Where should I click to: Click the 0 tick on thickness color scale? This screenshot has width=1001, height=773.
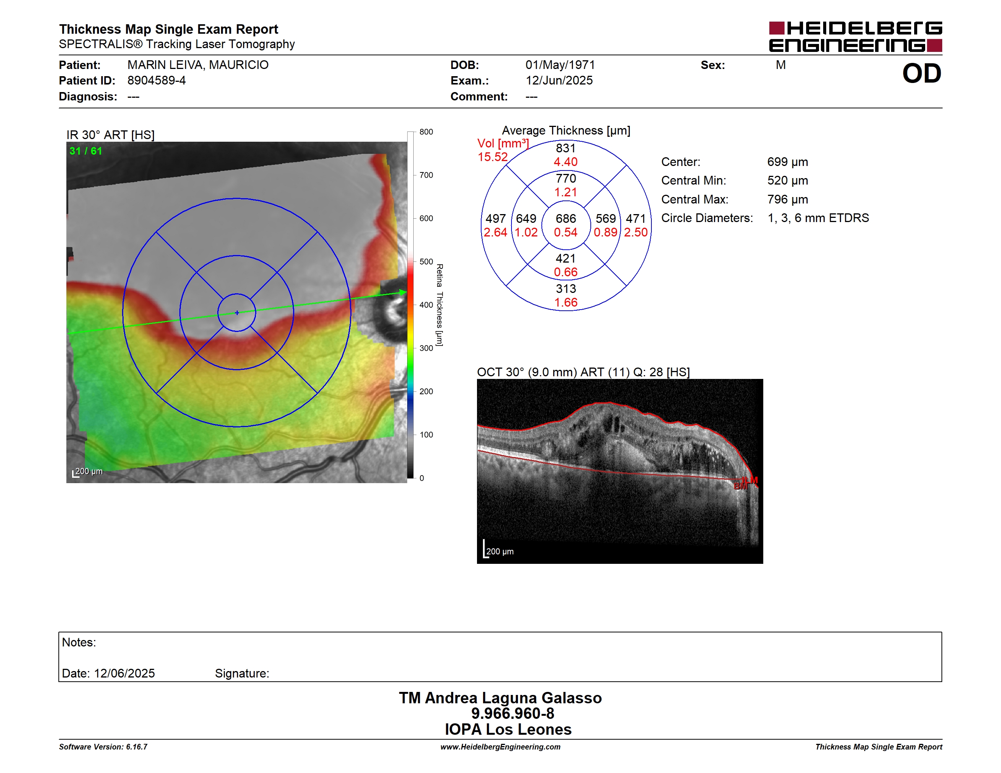click(422, 478)
